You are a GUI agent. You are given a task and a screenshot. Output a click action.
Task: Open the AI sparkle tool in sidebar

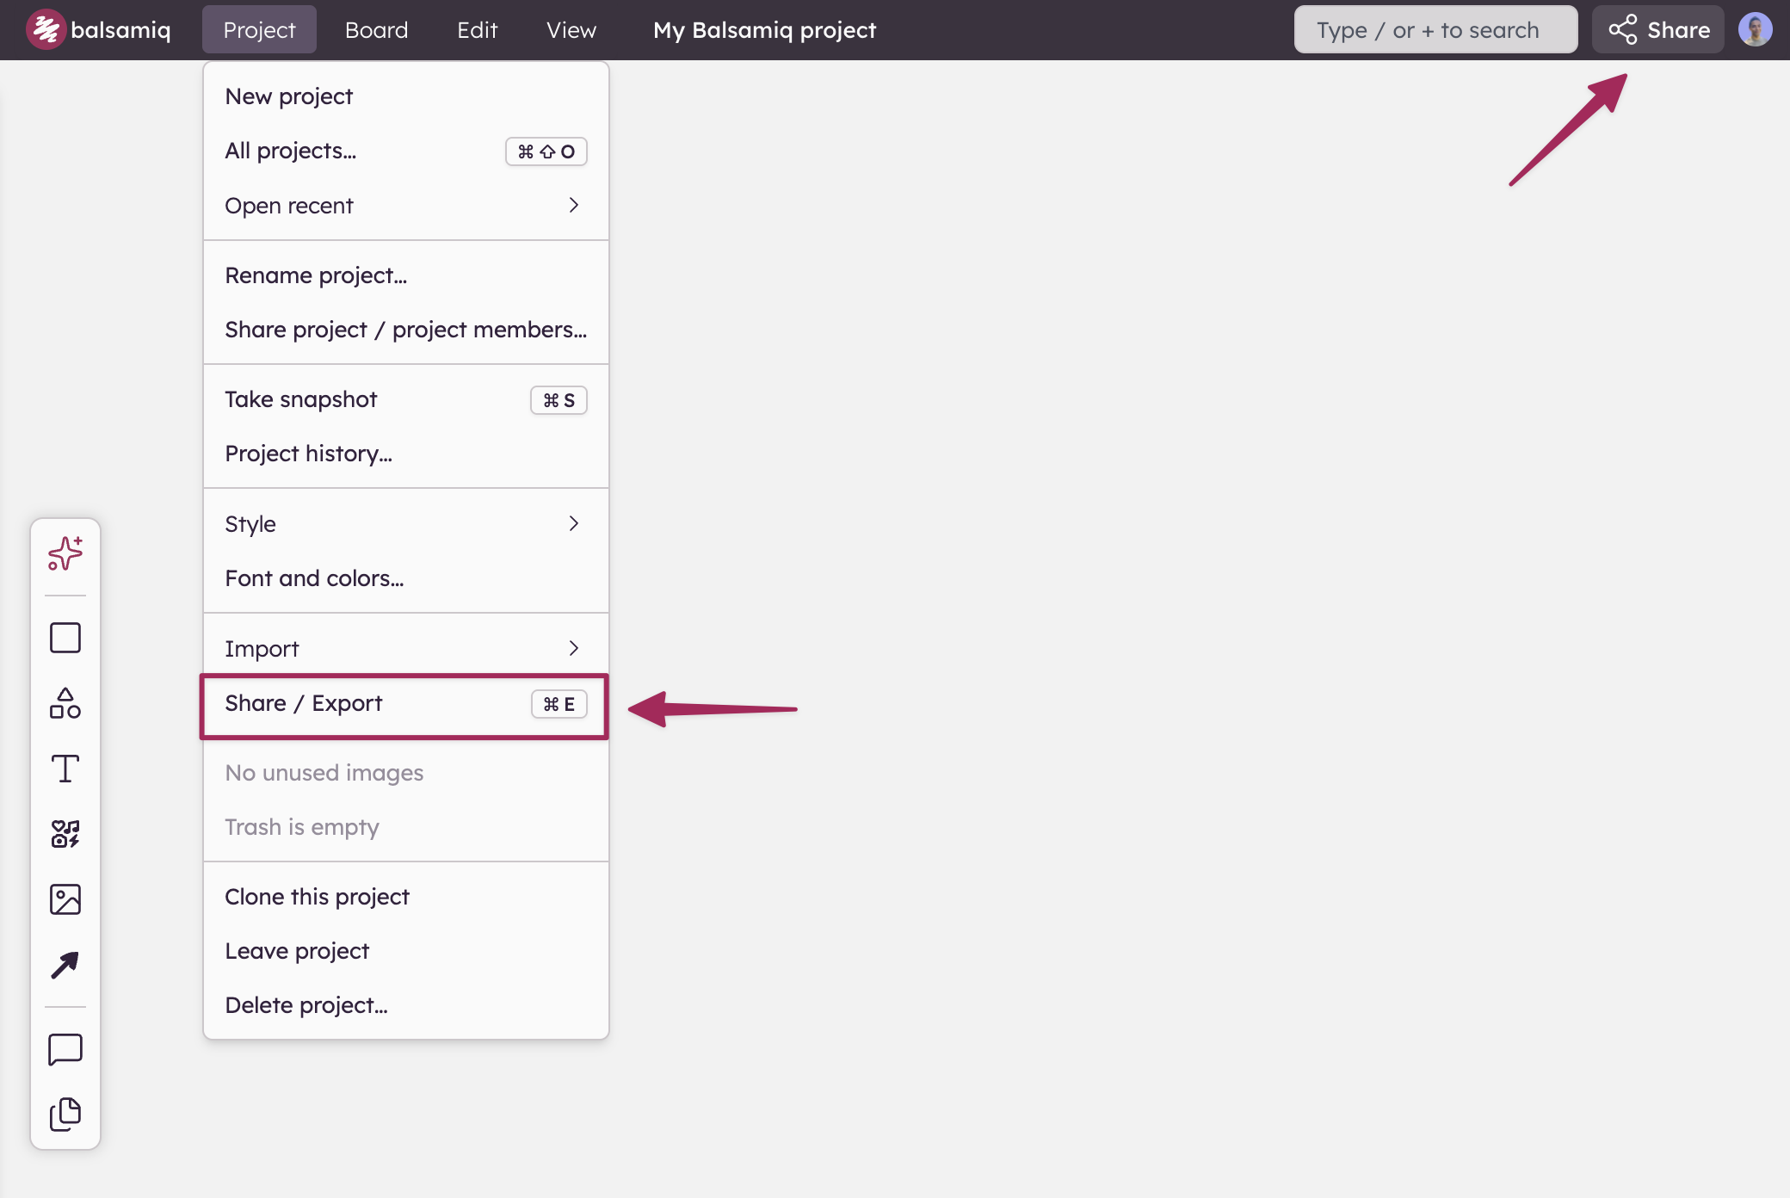(x=65, y=553)
